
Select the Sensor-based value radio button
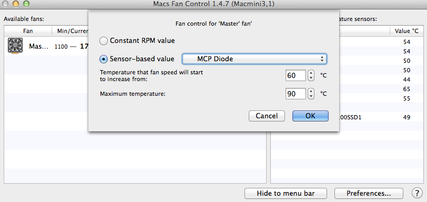tap(104, 59)
